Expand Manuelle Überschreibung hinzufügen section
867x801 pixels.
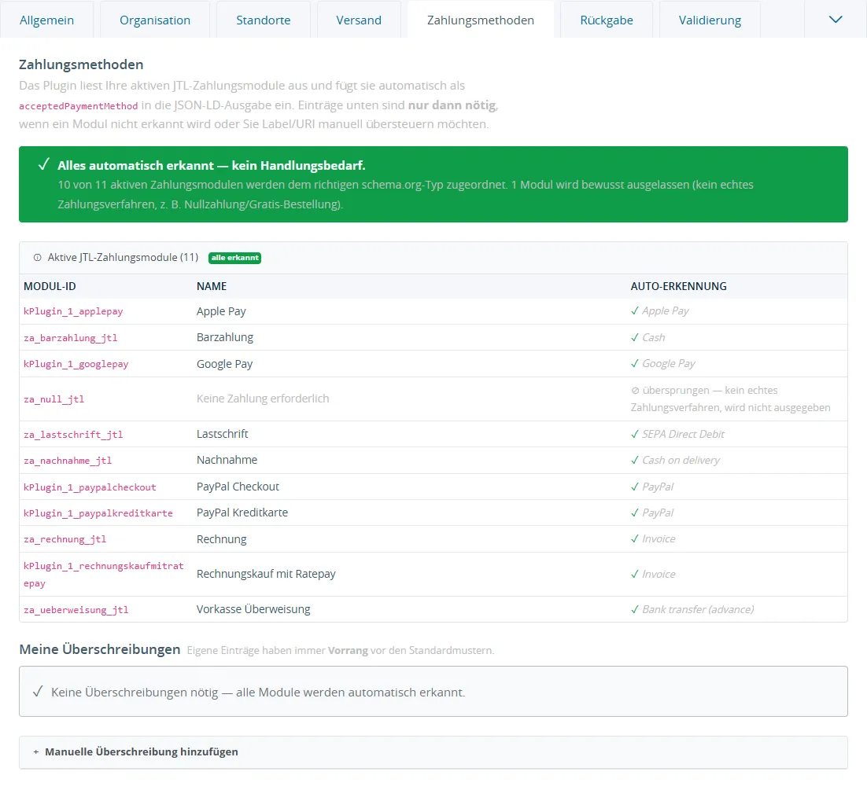pyautogui.click(x=433, y=751)
